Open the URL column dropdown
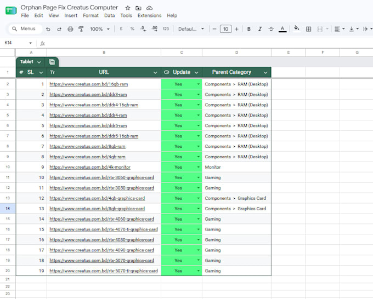373x299 pixels. pyautogui.click(x=155, y=72)
